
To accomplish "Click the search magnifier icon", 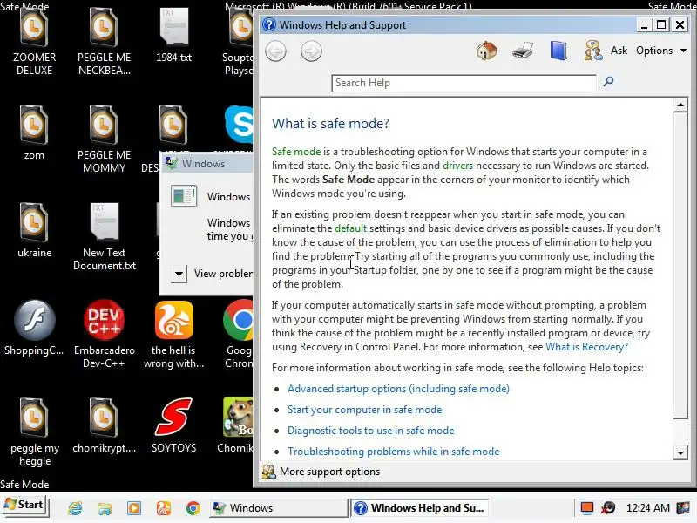I will [x=608, y=81].
